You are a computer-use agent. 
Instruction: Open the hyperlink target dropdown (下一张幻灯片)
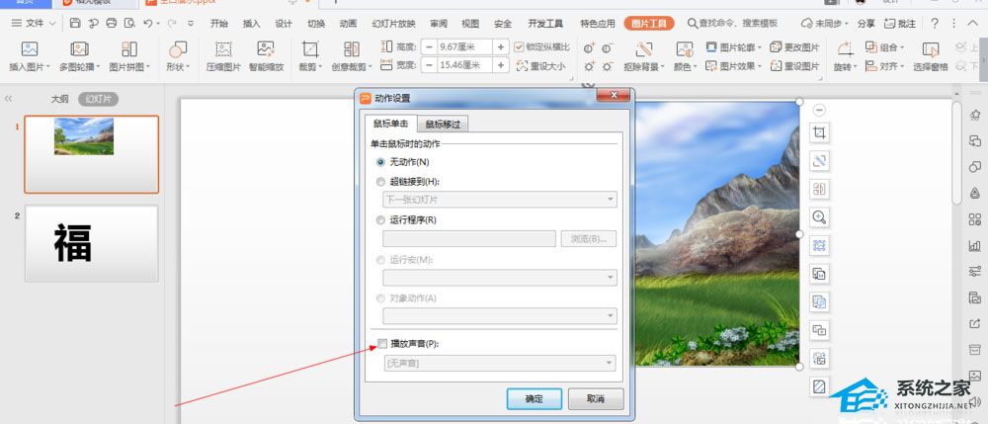pyautogui.click(x=500, y=200)
